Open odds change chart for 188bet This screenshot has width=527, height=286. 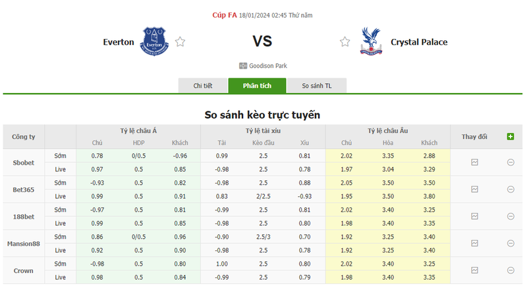point(474,216)
